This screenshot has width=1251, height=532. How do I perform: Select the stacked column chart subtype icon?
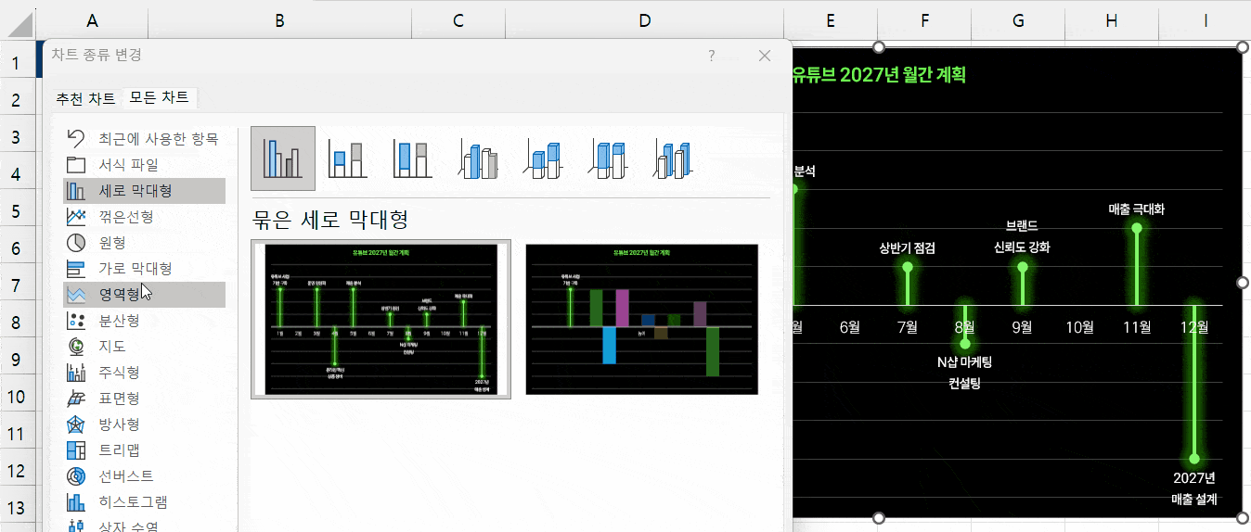click(x=348, y=158)
